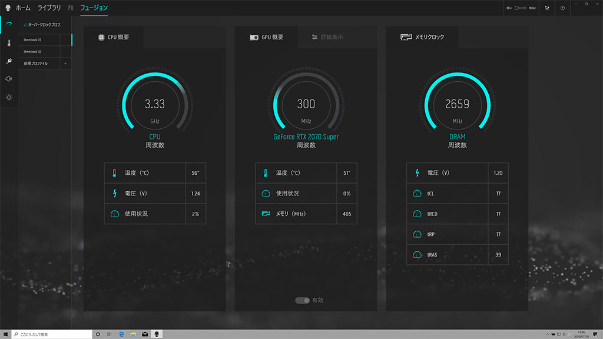Image resolution: width=603 pixels, height=339 pixels.
Task: Click the tRAS value 39
Action: click(x=498, y=254)
